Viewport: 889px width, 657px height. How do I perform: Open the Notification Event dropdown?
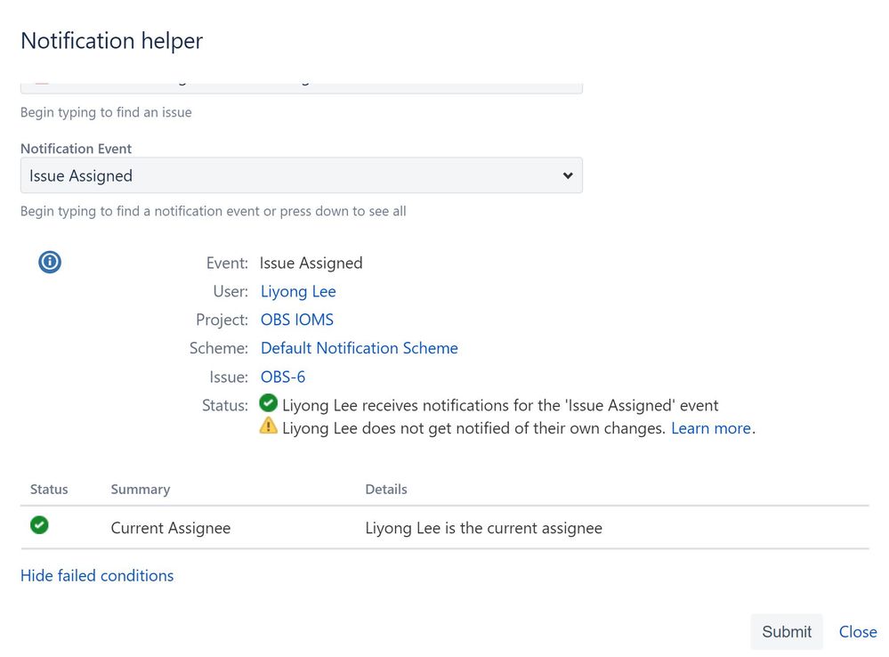[x=301, y=175]
